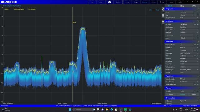This screenshot has height=112, width=200.
Task: Increase Atten value with plus icon
Action: coord(195,38)
